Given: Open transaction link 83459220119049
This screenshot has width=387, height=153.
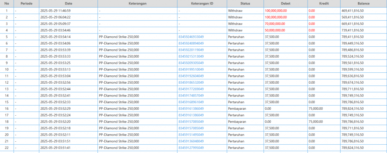Looking at the screenshot, I should [191, 50].
